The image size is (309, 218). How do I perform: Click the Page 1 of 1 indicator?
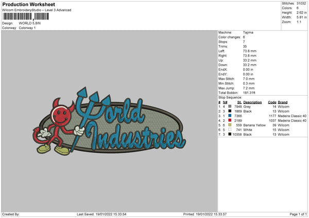298,214
